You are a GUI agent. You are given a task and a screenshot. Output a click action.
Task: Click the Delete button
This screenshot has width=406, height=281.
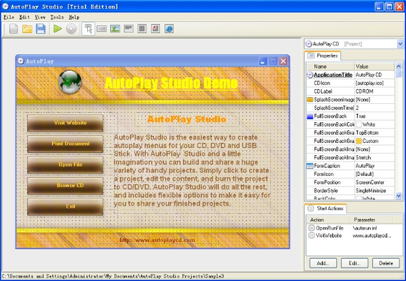386,263
